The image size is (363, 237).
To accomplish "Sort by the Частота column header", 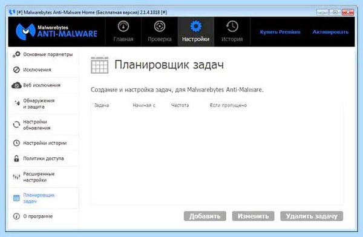I will tap(180, 105).
